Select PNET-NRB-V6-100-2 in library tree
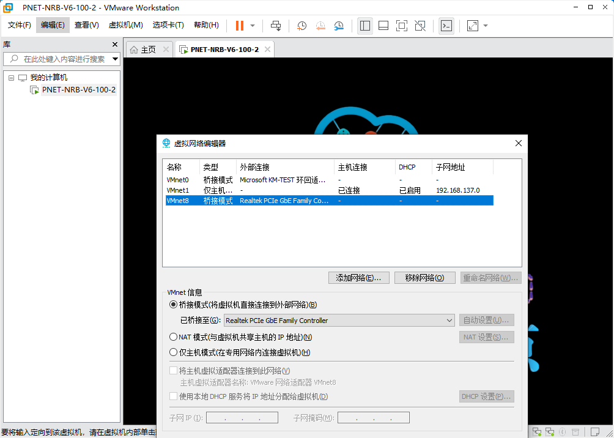 point(79,90)
